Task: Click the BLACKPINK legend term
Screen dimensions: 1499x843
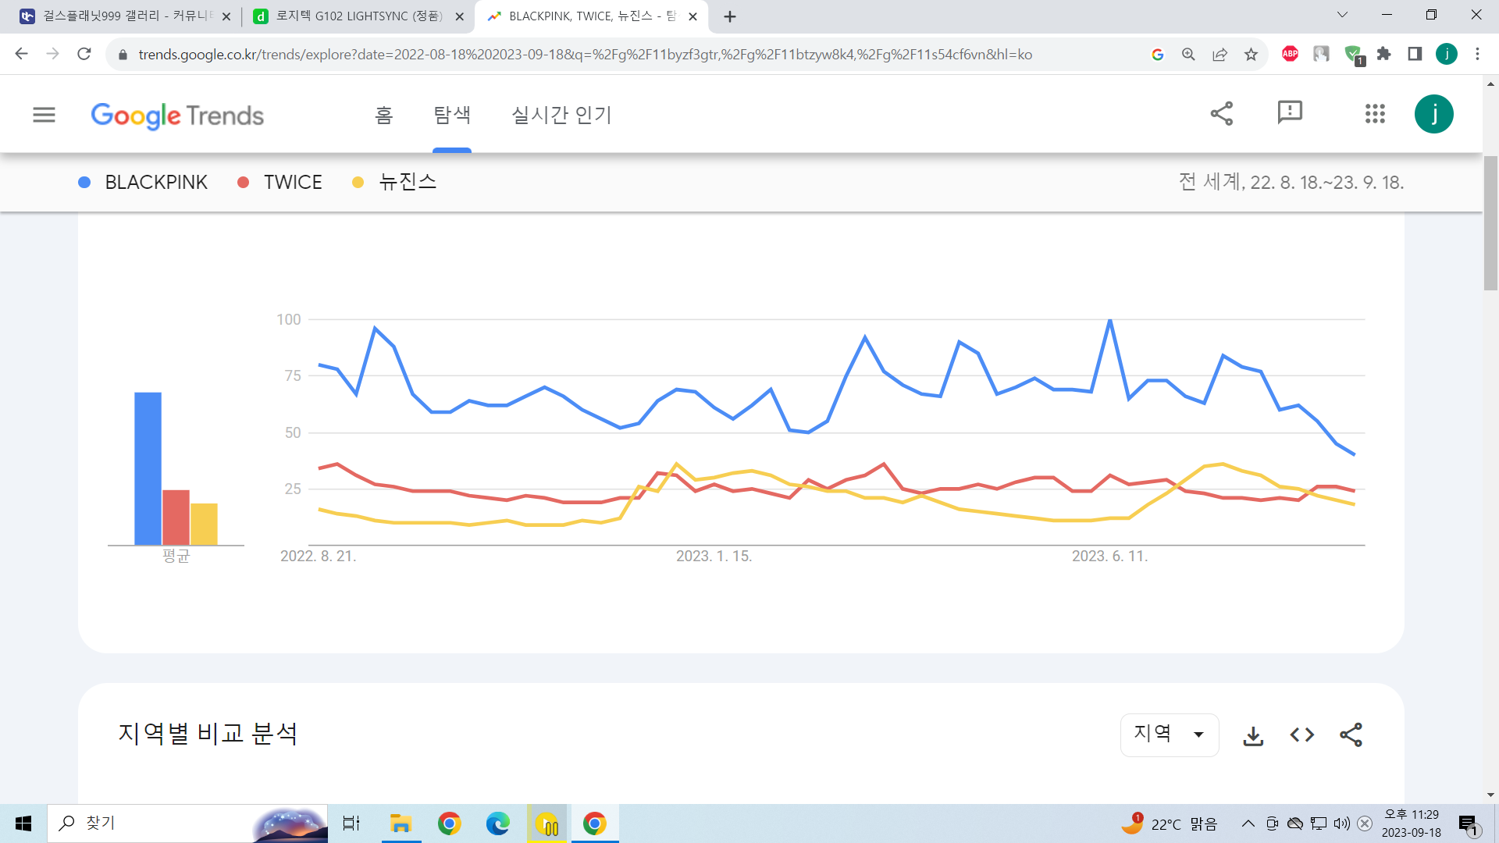Action: (156, 182)
